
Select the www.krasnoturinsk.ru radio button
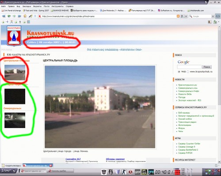(x=188, y=72)
